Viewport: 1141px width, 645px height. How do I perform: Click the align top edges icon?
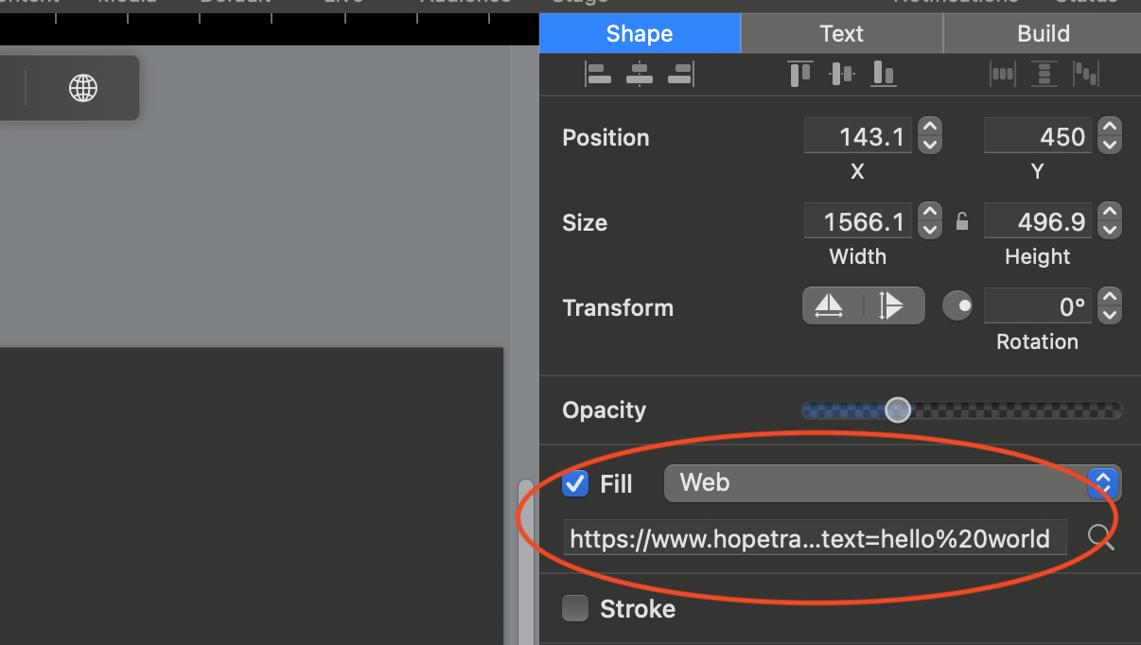pos(799,73)
